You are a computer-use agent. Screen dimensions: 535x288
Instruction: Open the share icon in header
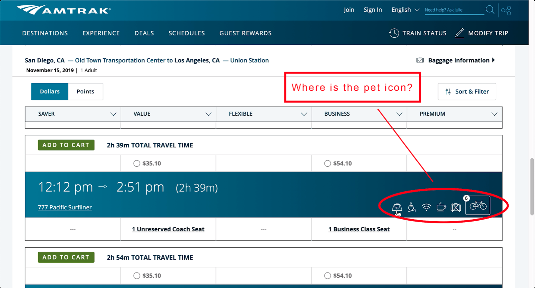506,10
